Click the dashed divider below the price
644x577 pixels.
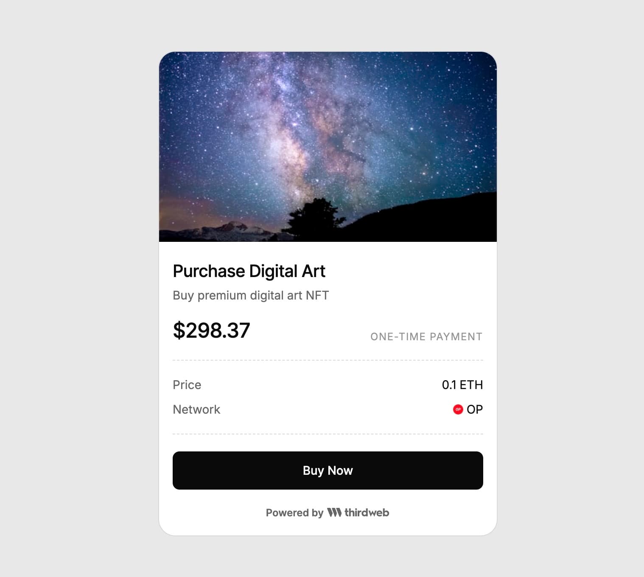pos(328,360)
